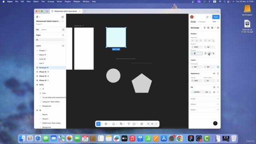This screenshot has width=256, height=144.
Task: Open Pen tool options dropdown arrow
Action: (x=124, y=124)
